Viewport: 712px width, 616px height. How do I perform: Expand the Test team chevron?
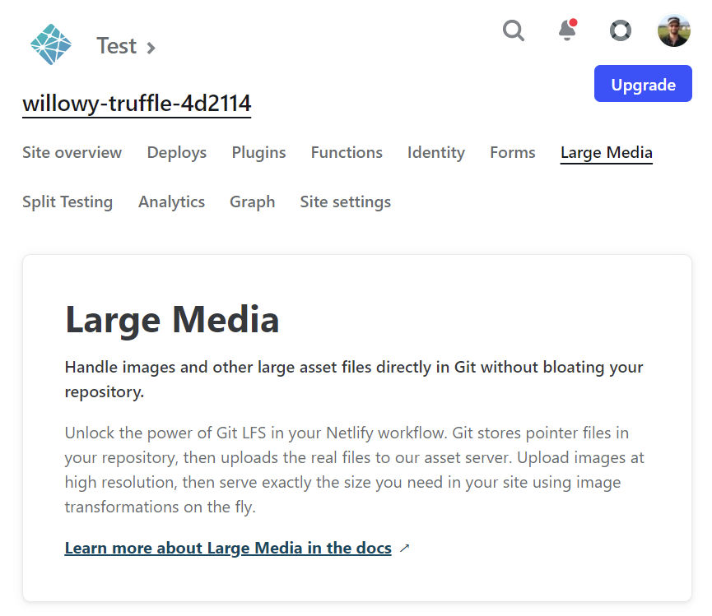[x=151, y=47]
